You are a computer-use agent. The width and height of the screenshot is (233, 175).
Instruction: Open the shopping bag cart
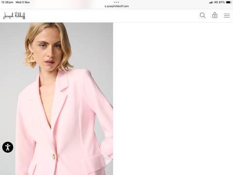pyautogui.click(x=215, y=15)
